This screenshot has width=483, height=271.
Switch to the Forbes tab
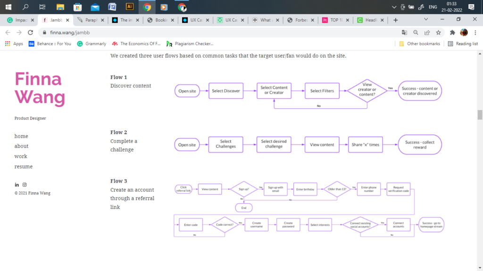(x=300, y=20)
